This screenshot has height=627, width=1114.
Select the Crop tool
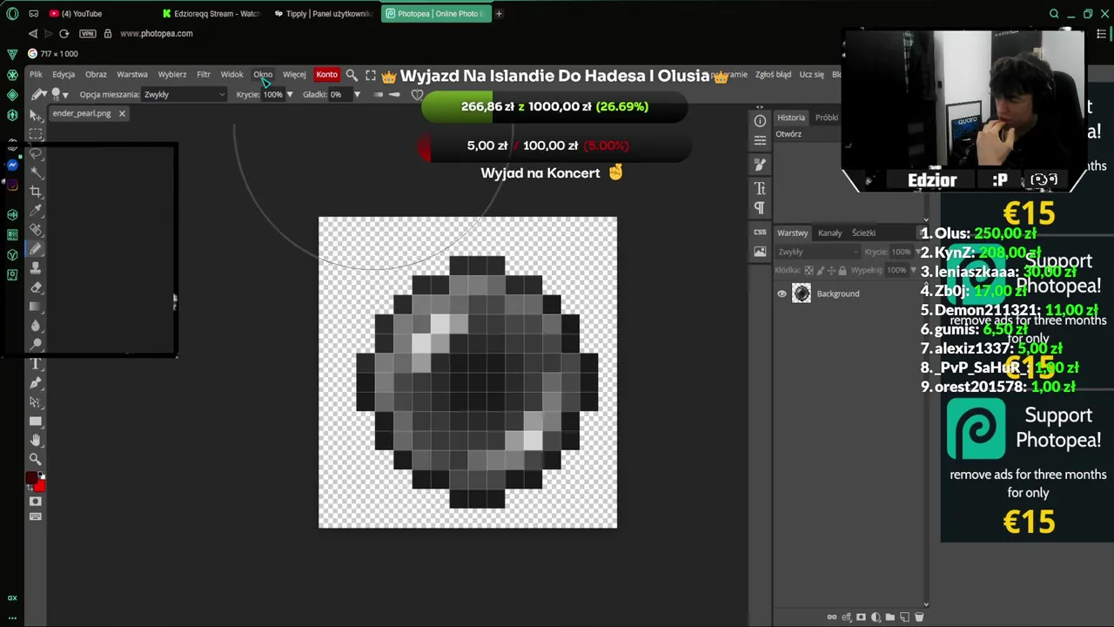(36, 192)
